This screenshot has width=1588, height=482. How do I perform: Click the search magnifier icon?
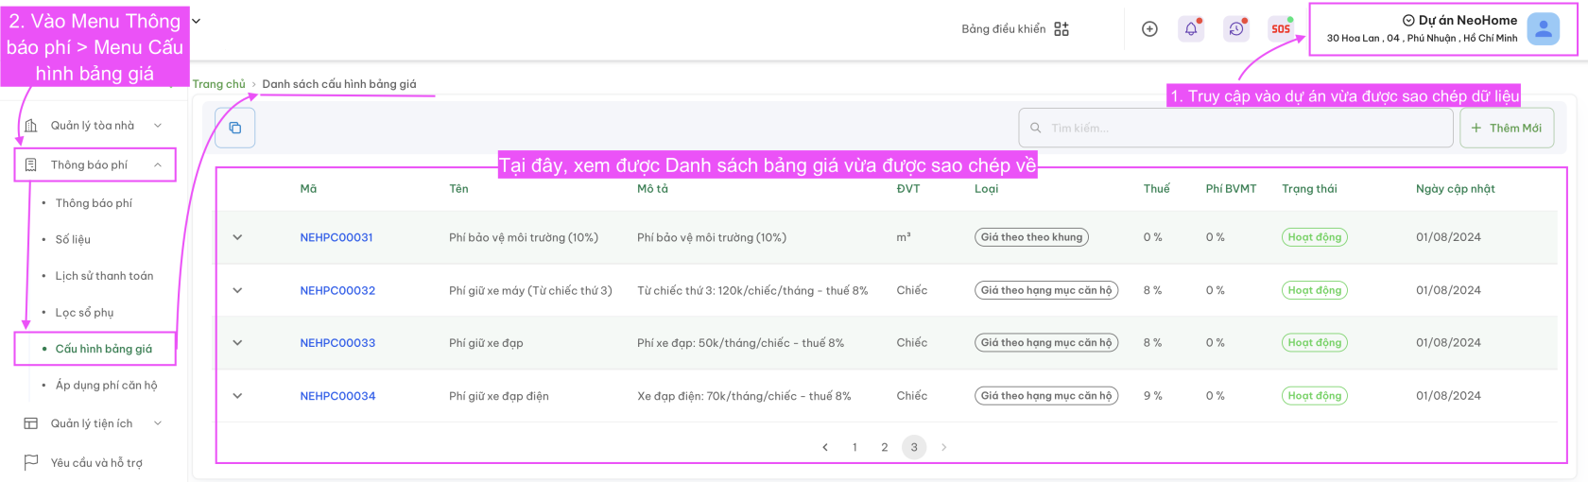(x=1036, y=128)
